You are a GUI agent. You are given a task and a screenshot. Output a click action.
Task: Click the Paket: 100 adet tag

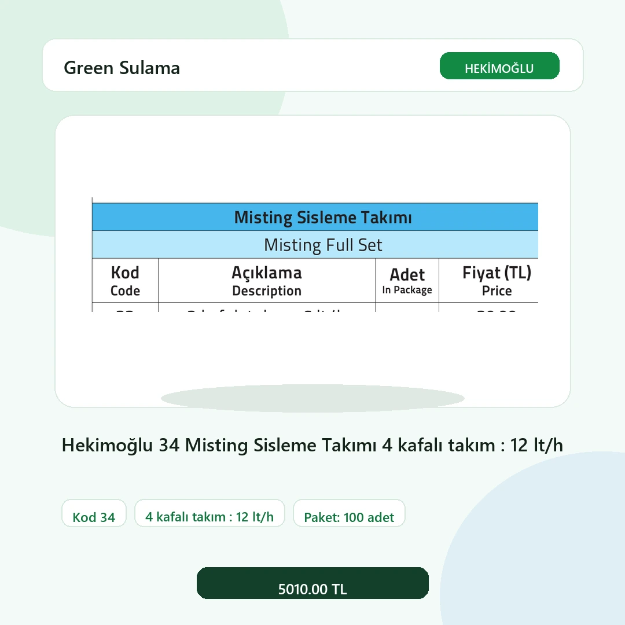349,513
